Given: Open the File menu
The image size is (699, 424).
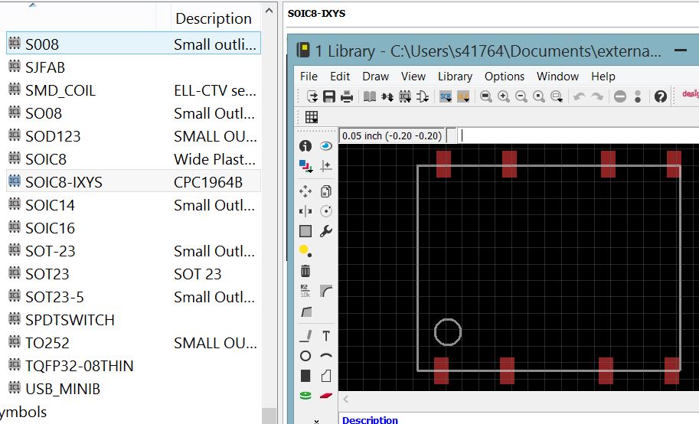Looking at the screenshot, I should pos(309,77).
